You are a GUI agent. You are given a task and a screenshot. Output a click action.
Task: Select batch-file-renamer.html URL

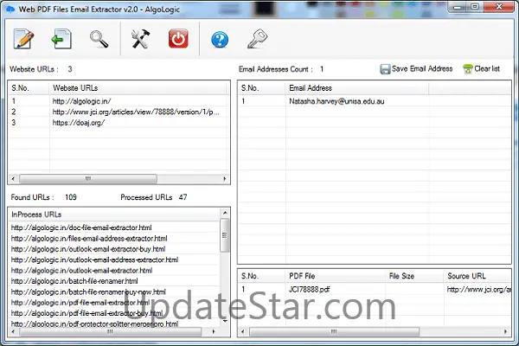pos(74,281)
